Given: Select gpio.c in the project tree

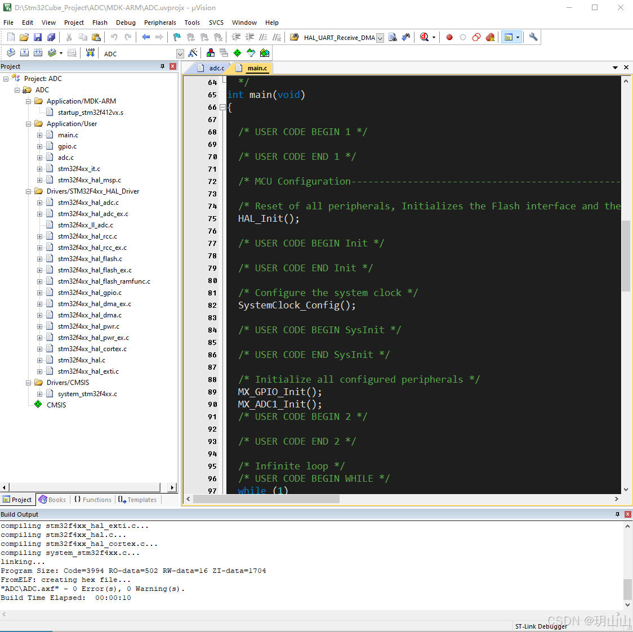Looking at the screenshot, I should pyautogui.click(x=67, y=146).
